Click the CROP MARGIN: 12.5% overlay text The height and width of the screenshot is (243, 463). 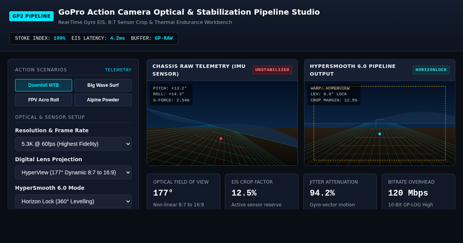(x=334, y=100)
